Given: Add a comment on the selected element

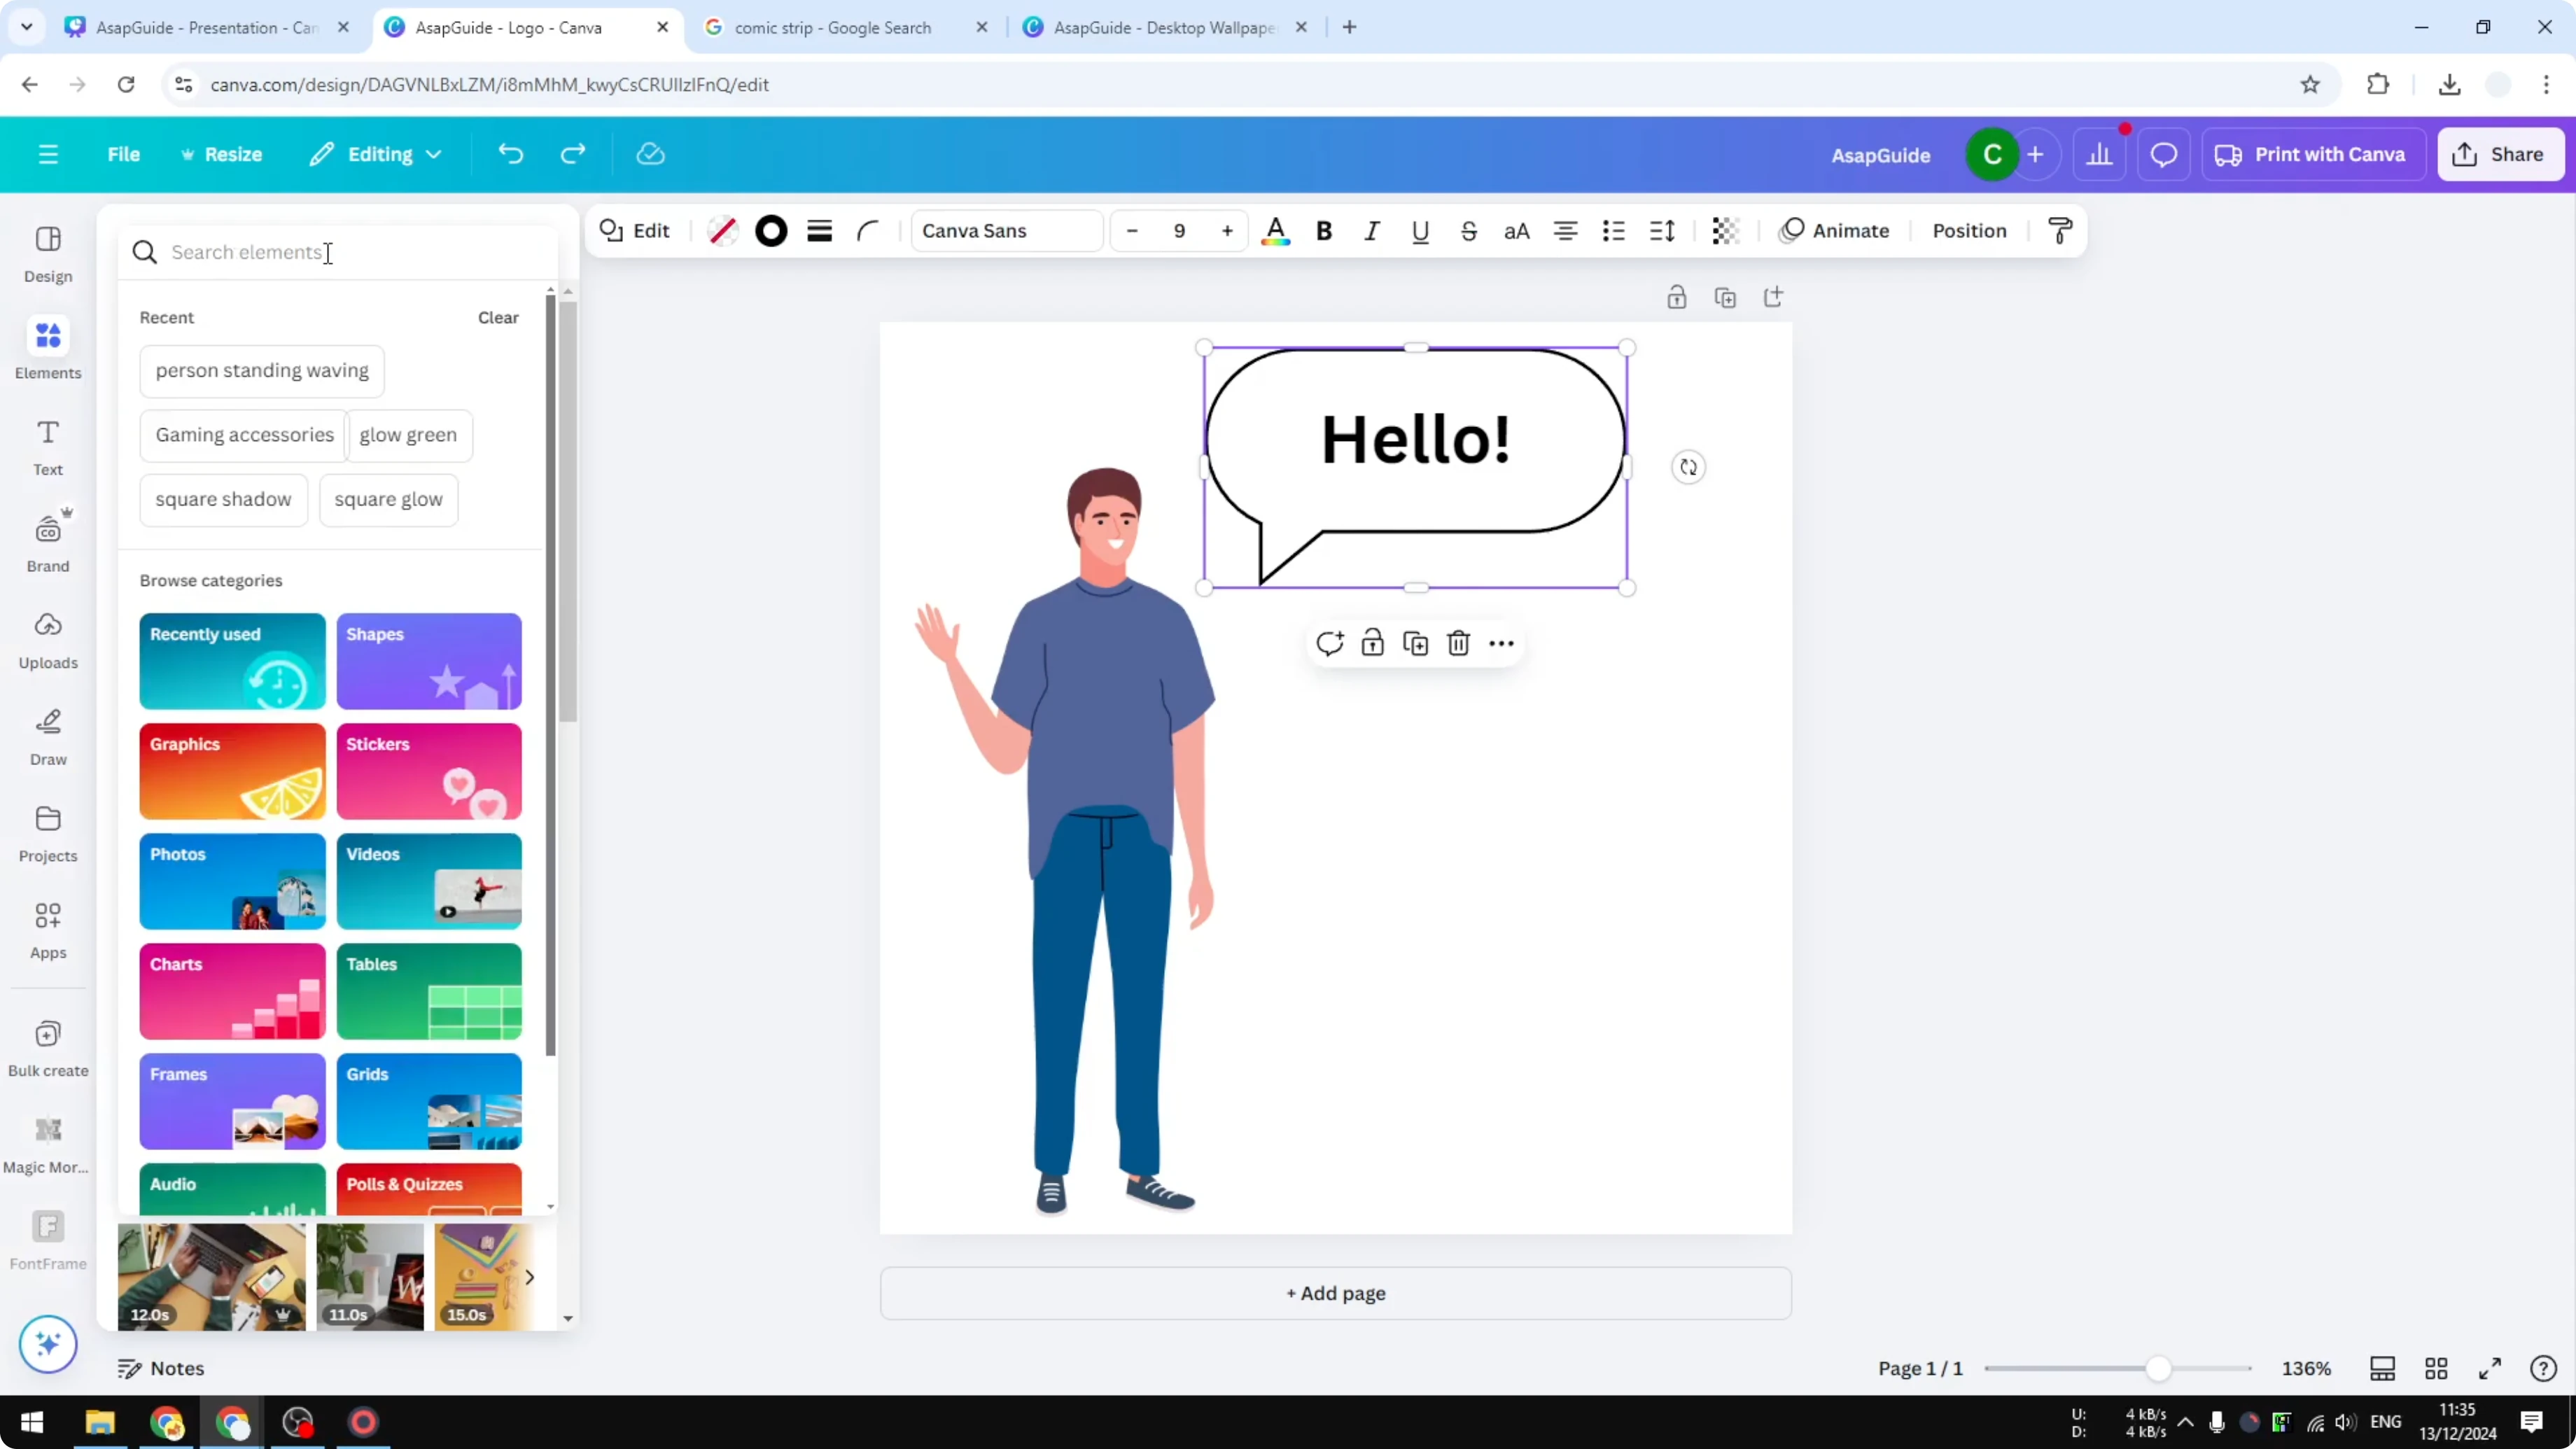Looking at the screenshot, I should pos(1329,643).
